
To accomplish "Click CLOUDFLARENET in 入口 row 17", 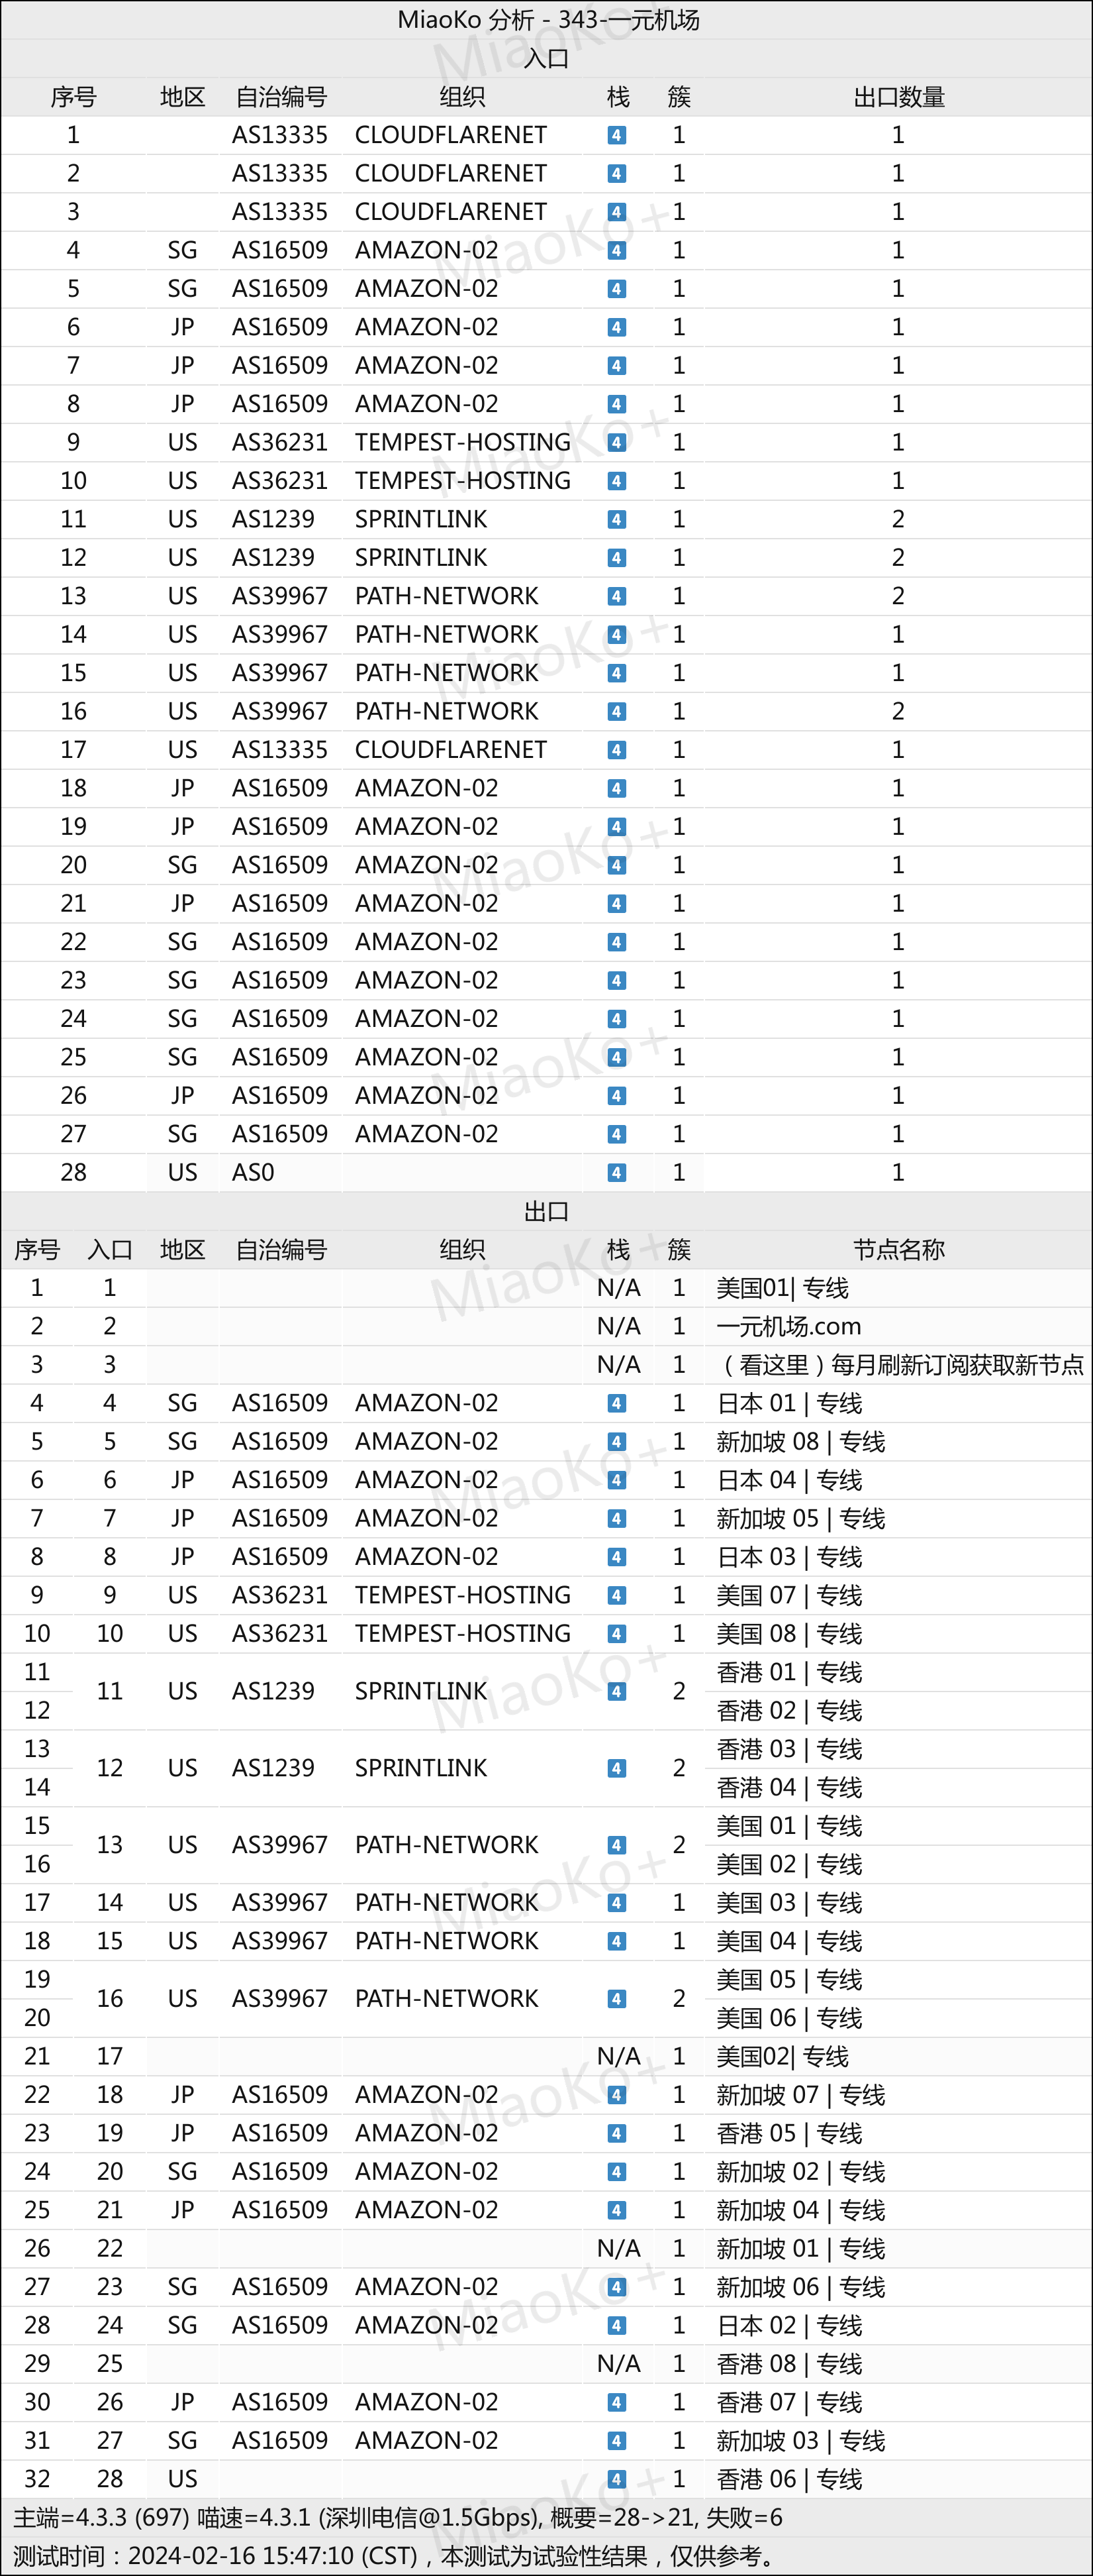I will 451,750.
